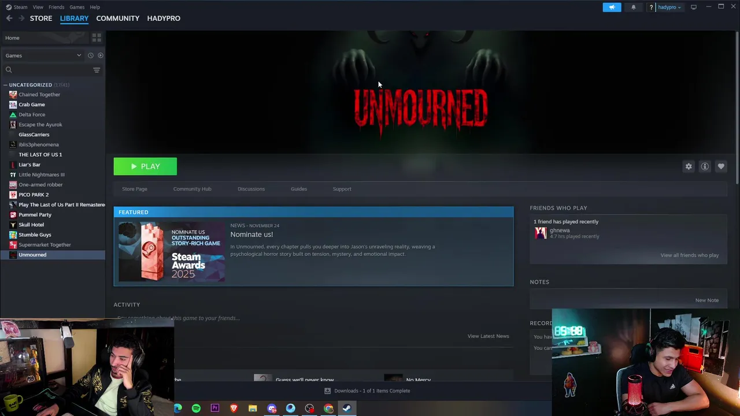
Task: Click Downloads status bar icon
Action: click(327, 391)
